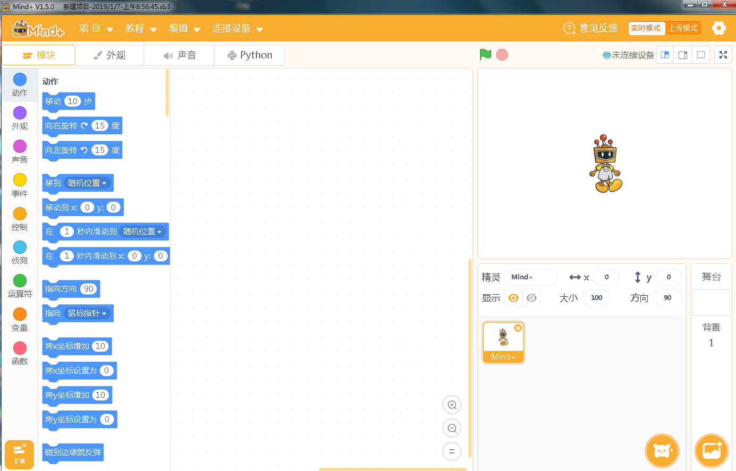
Task: Click the Mind+ logo
Action: (38, 29)
